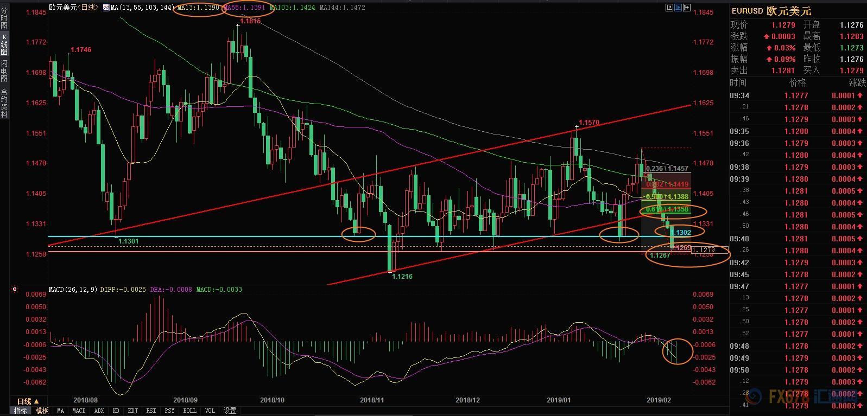The height and width of the screenshot is (416, 867).
Task: Enable the KDJ indicator
Action: pyautogui.click(x=132, y=411)
